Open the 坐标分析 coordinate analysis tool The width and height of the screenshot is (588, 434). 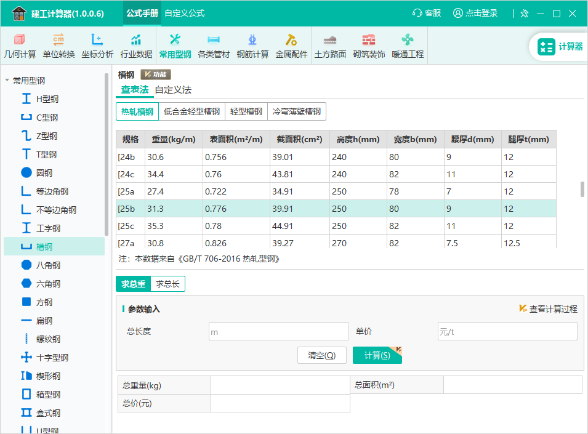pos(97,46)
